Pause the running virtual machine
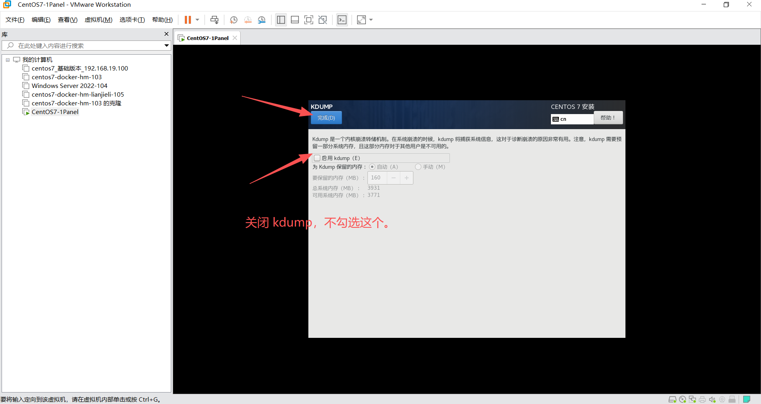Viewport: 761px width, 404px height. click(188, 20)
